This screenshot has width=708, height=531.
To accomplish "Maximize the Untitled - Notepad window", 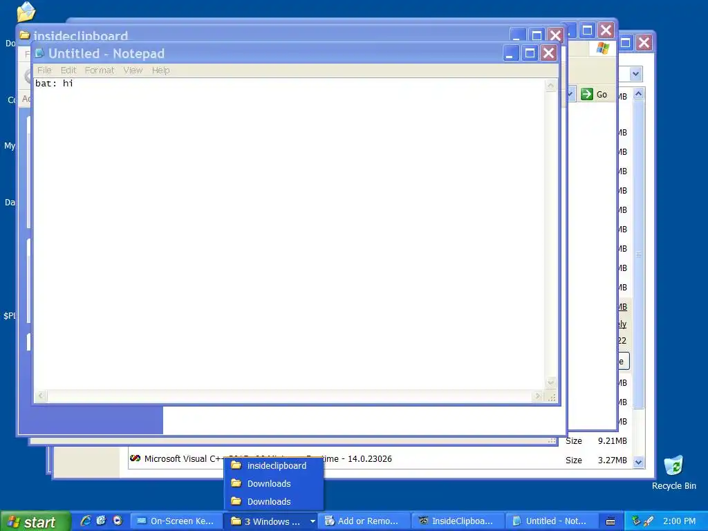I will tap(530, 53).
